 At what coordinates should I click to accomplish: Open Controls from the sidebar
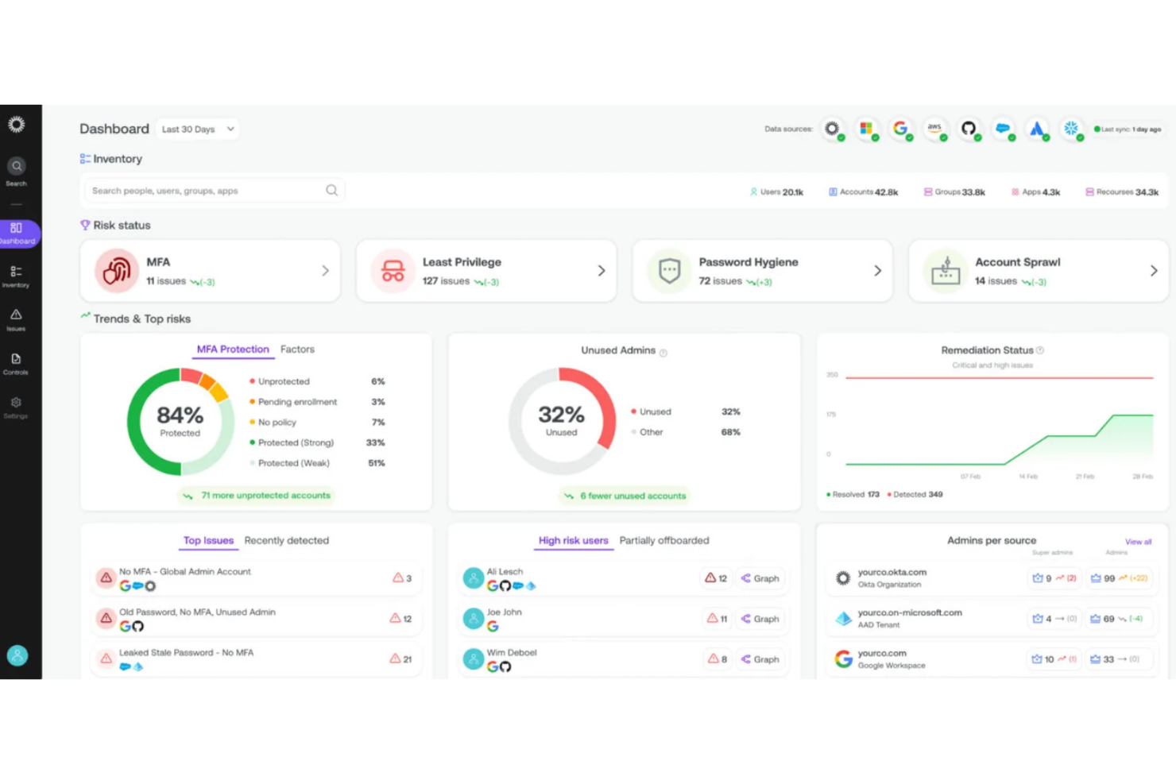click(x=16, y=364)
